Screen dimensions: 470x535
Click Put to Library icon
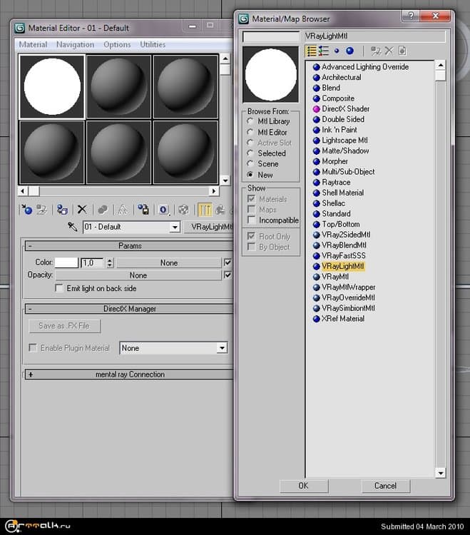point(143,210)
